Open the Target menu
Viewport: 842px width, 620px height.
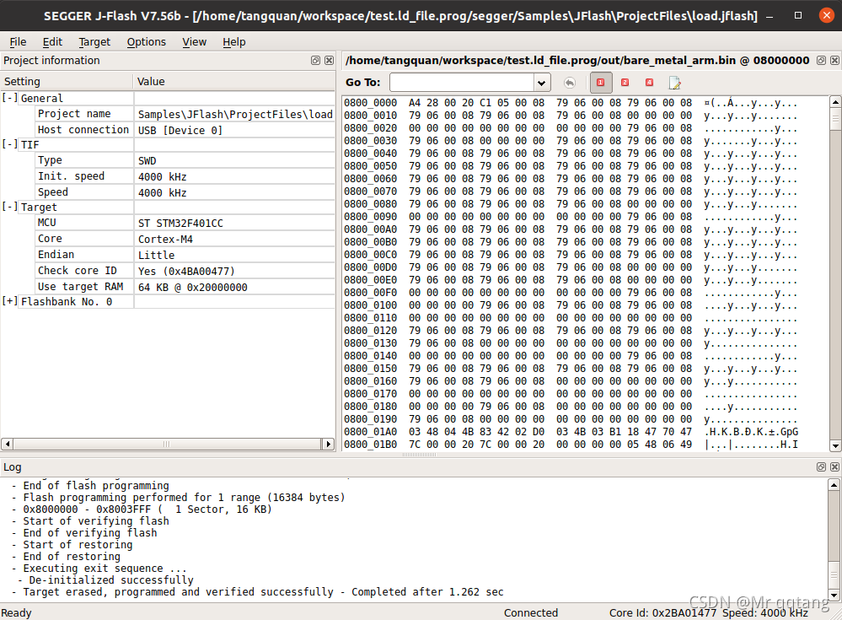[94, 41]
